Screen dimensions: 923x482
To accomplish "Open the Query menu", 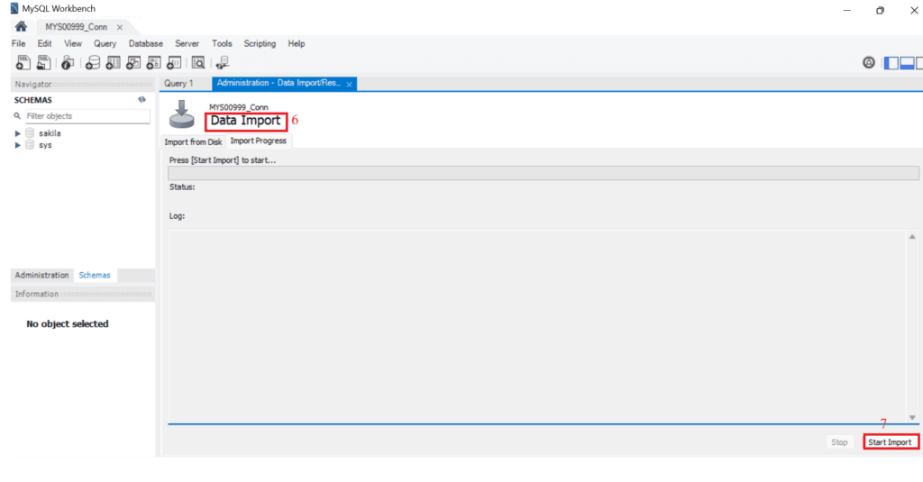I will [105, 43].
